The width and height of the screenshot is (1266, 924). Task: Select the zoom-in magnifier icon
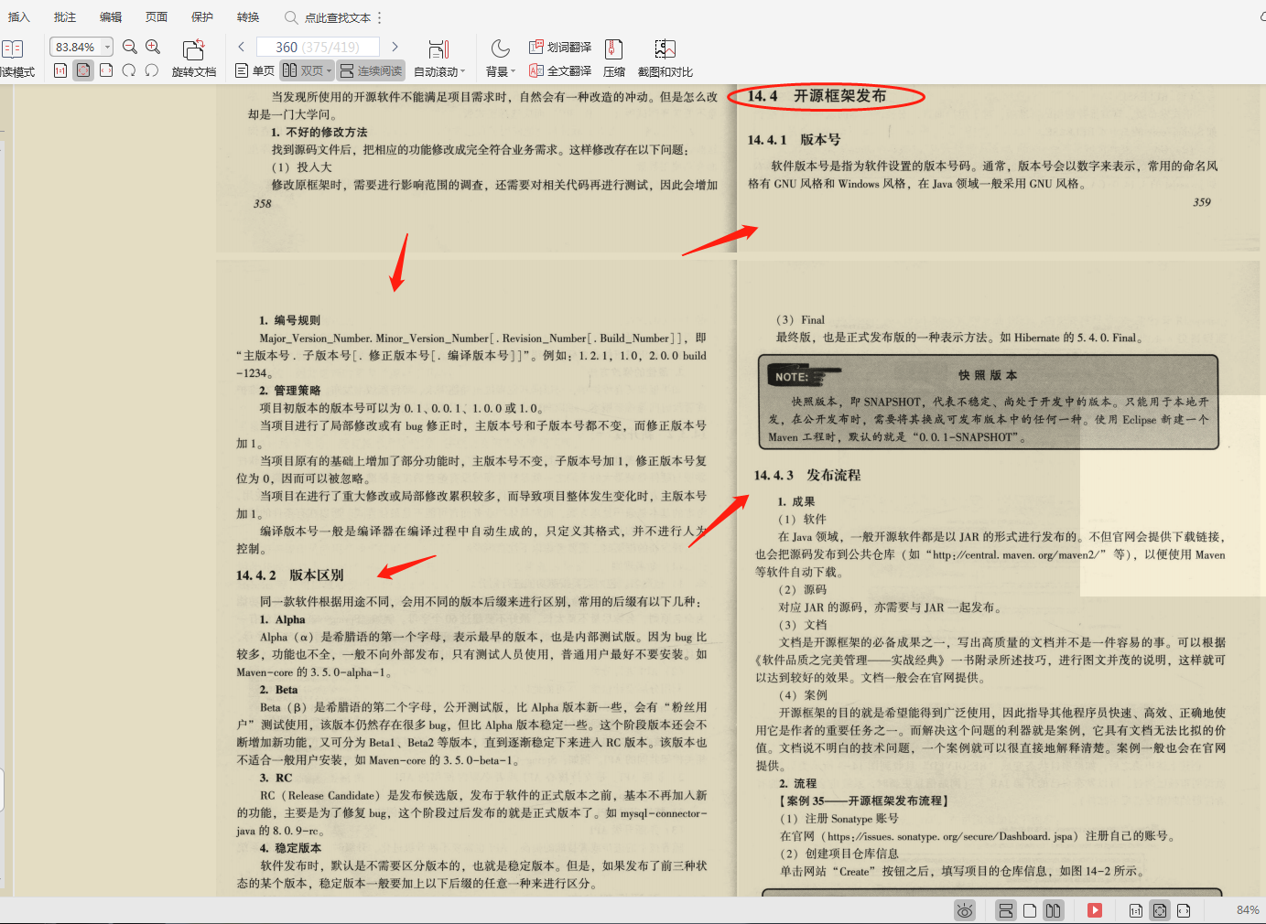click(x=153, y=46)
